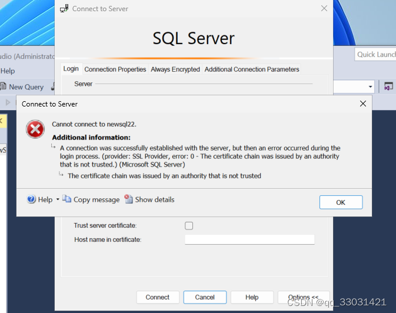Click 'Cannot connect to newsql22.' text
The height and width of the screenshot is (313, 396).
[x=94, y=124]
